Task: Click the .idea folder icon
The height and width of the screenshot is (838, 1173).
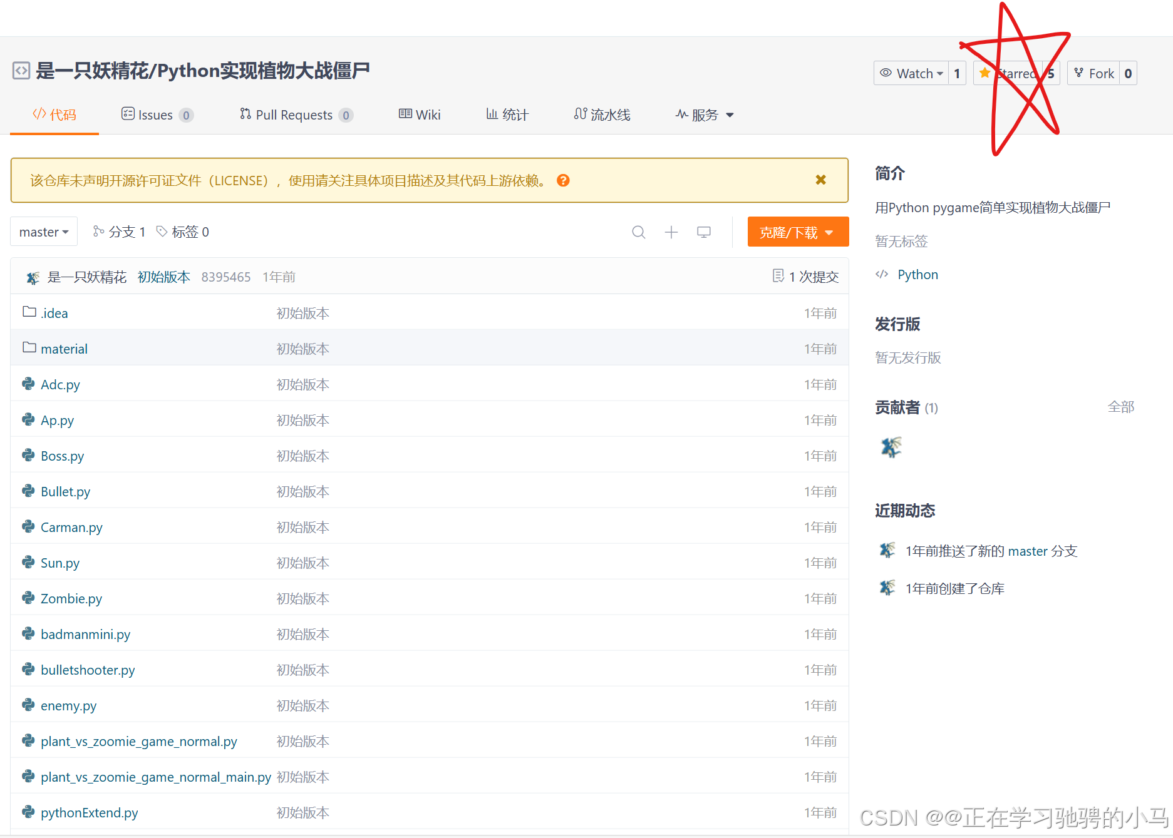Action: pyautogui.click(x=29, y=312)
